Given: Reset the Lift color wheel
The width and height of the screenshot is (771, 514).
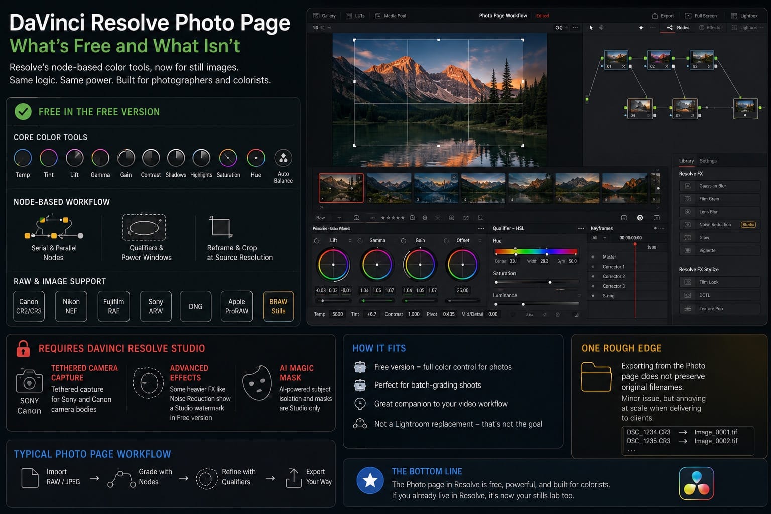Looking at the screenshot, I should [317, 241].
